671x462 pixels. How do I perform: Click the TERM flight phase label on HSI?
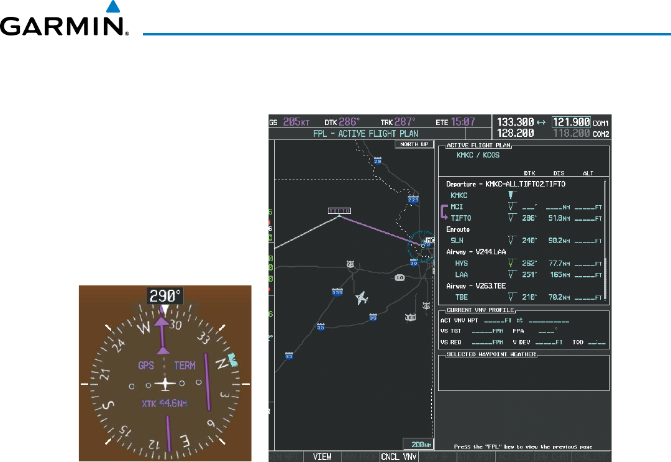coord(185,365)
